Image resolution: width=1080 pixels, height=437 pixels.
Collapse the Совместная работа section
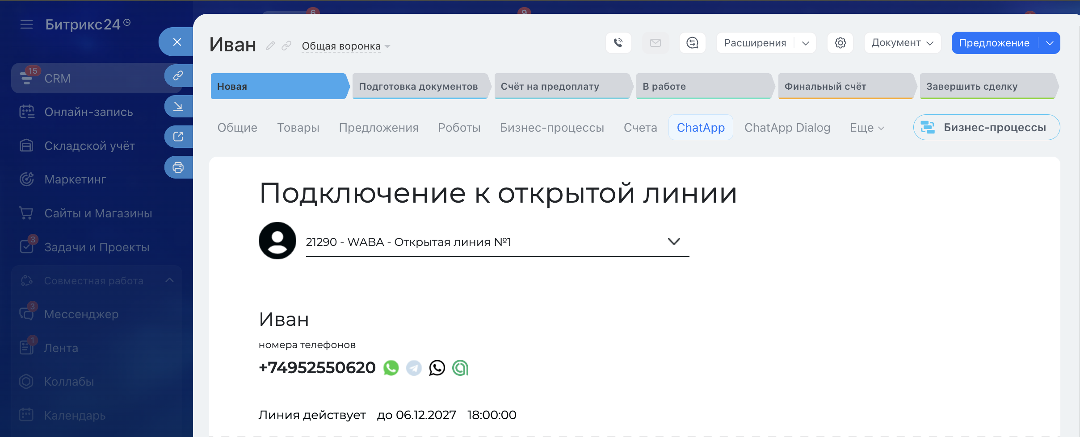point(169,280)
